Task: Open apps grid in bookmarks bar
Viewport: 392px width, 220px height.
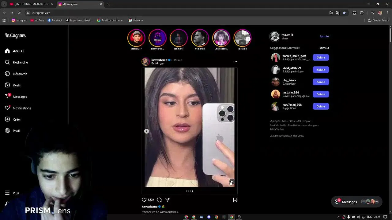Action: (4, 20)
